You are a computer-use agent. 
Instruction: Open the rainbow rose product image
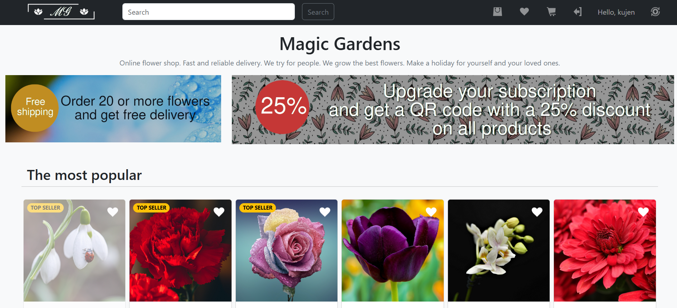(x=287, y=250)
